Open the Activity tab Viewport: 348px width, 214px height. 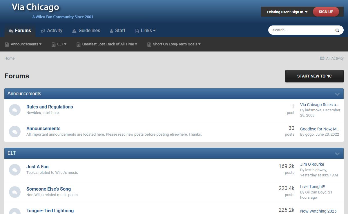click(51, 30)
